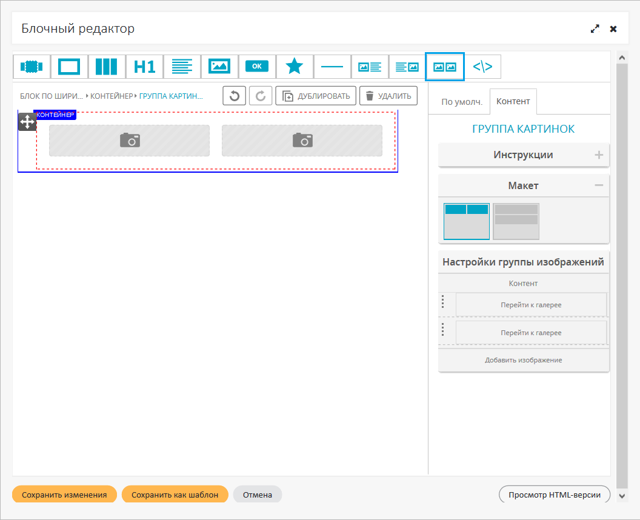Expand the Инструкции section
The width and height of the screenshot is (640, 520).
click(599, 155)
